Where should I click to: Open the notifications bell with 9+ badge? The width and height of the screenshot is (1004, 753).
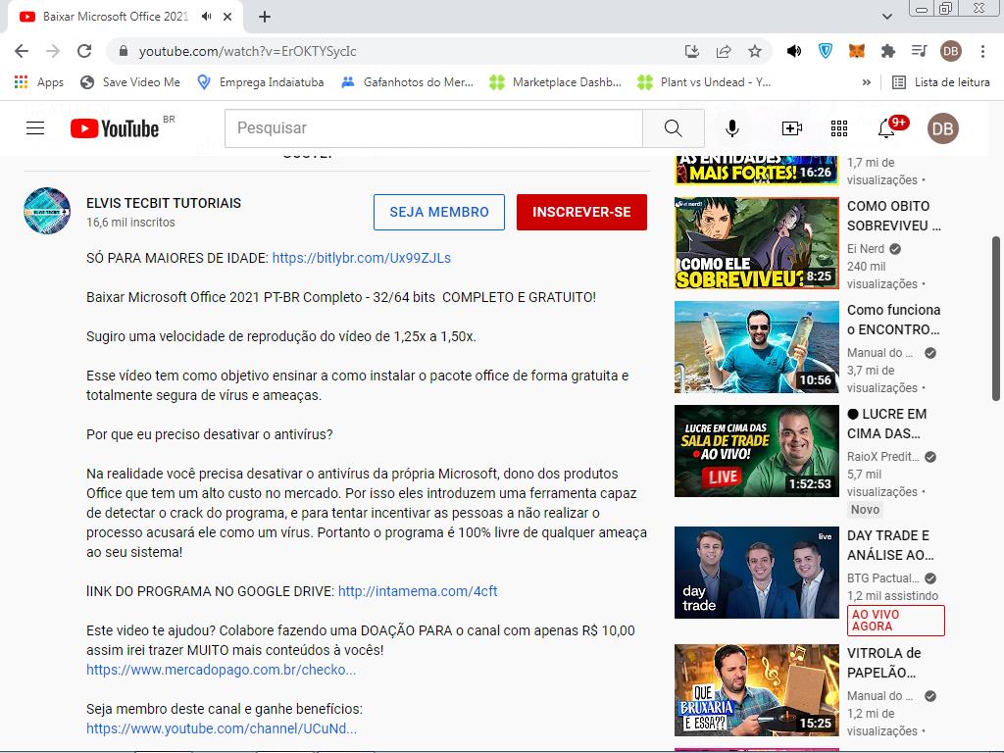click(887, 128)
